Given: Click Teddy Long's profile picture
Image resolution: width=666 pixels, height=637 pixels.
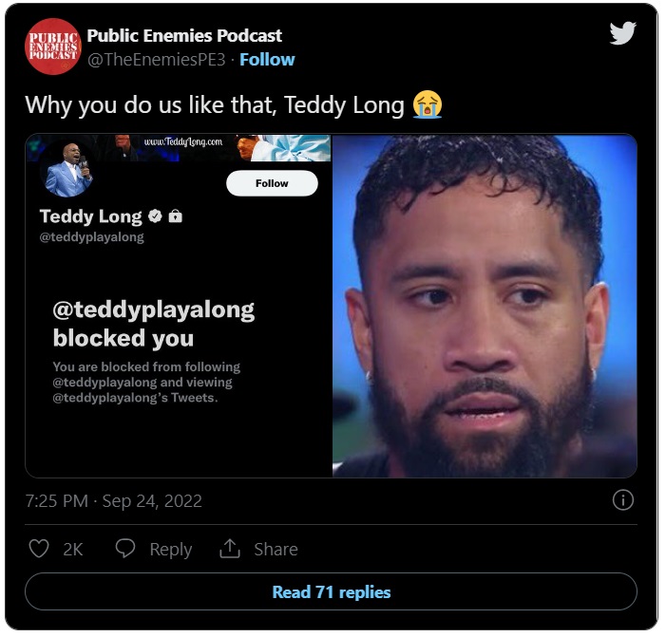Looking at the screenshot, I should coord(67,170).
